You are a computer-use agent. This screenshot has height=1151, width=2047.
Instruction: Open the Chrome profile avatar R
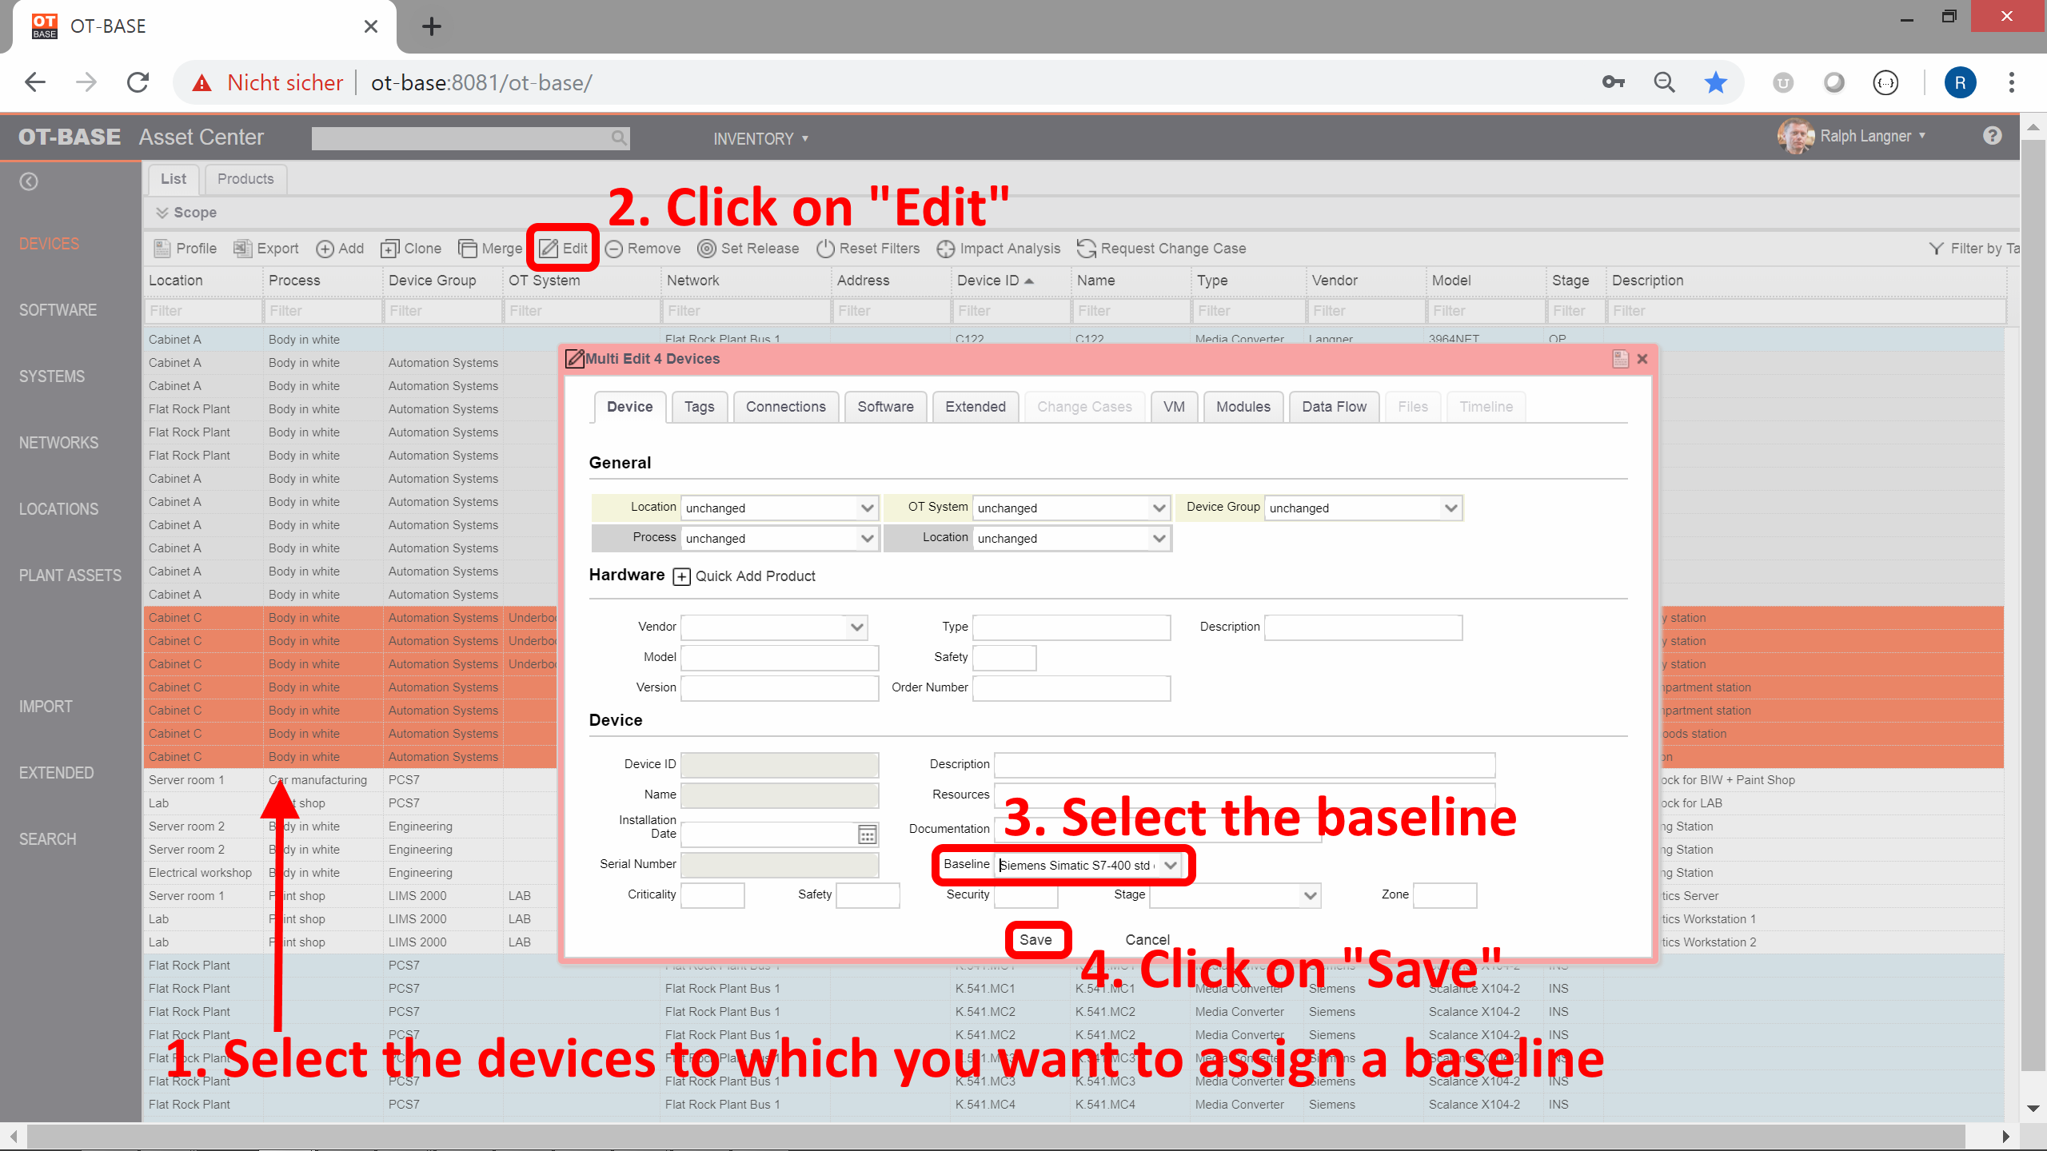click(1960, 82)
